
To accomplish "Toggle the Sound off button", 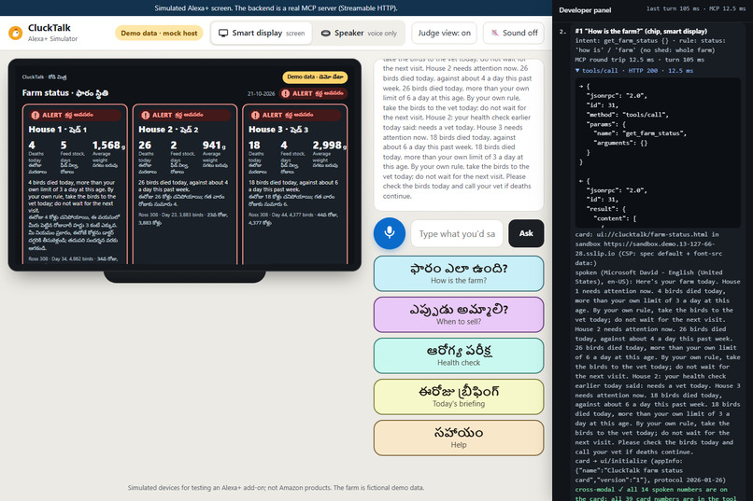I will pos(513,33).
